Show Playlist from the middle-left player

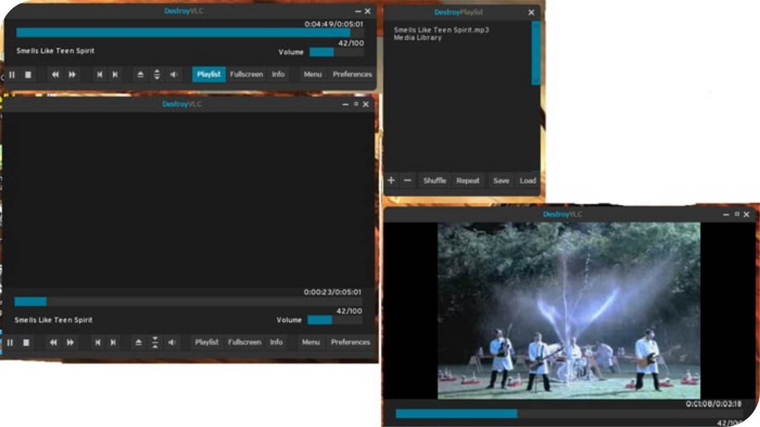pyautogui.click(x=207, y=342)
